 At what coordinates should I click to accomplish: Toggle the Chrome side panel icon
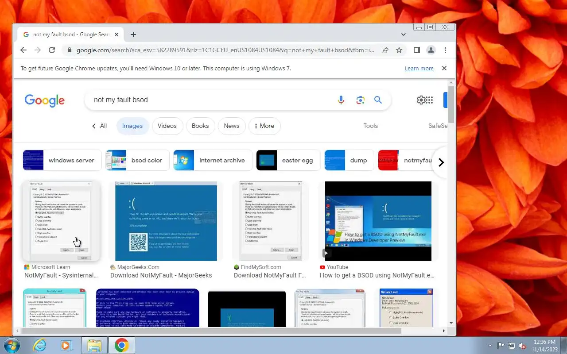(x=416, y=50)
